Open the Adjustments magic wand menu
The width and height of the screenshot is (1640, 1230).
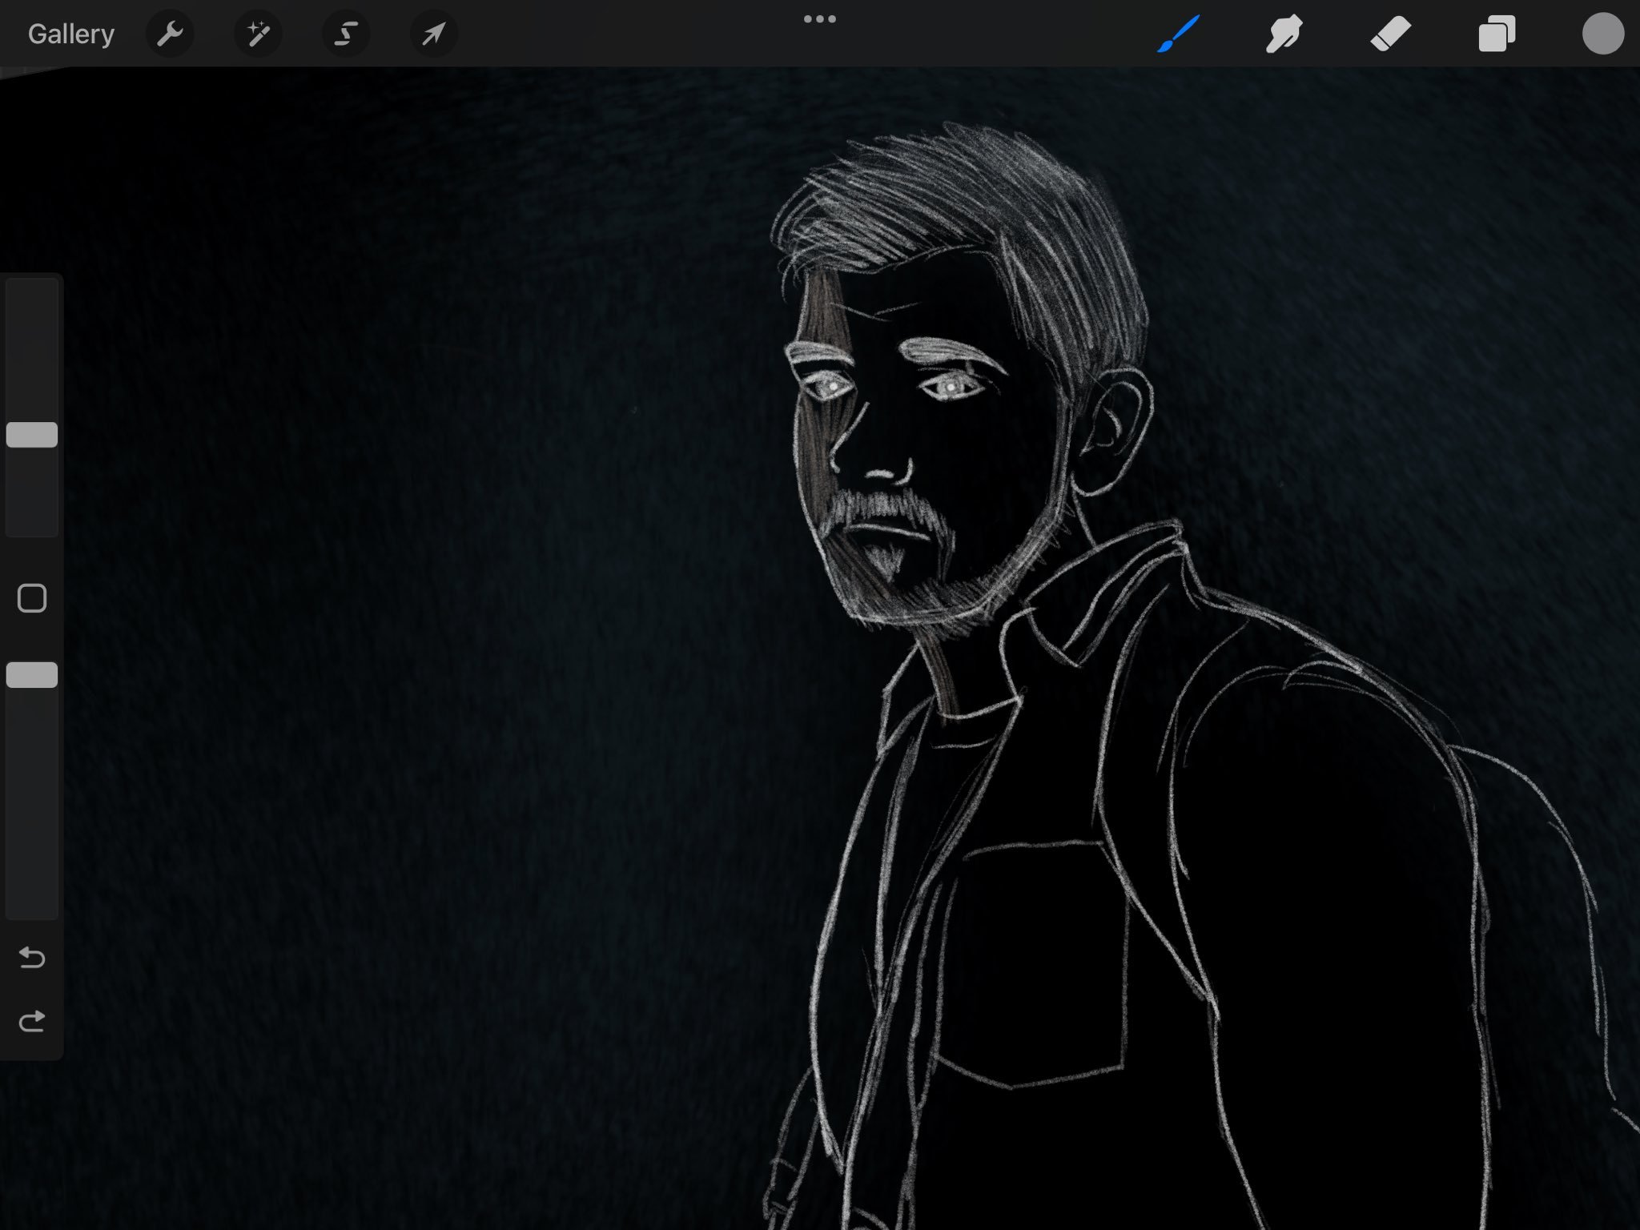258,34
